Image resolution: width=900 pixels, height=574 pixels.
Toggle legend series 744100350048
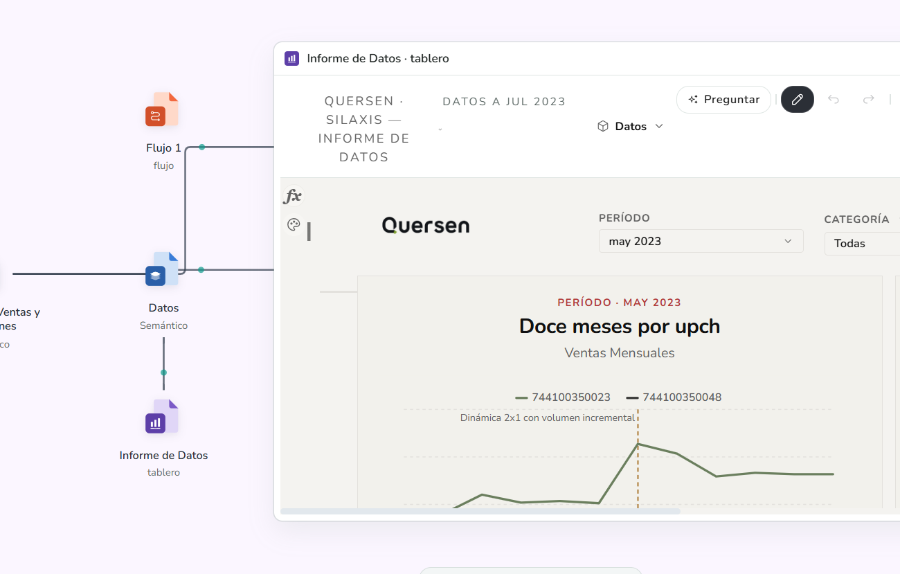674,397
